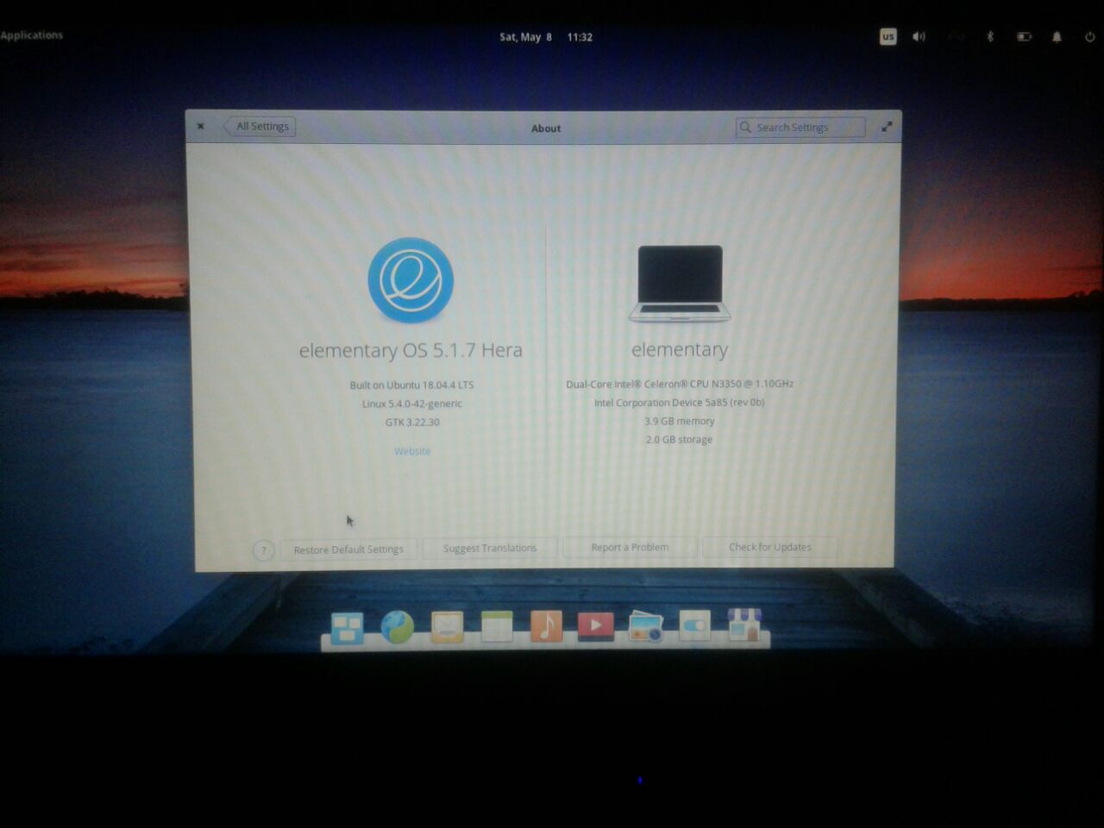1104x828 pixels.
Task: Open the keyboard layout 'us' indicator
Action: pyautogui.click(x=888, y=37)
